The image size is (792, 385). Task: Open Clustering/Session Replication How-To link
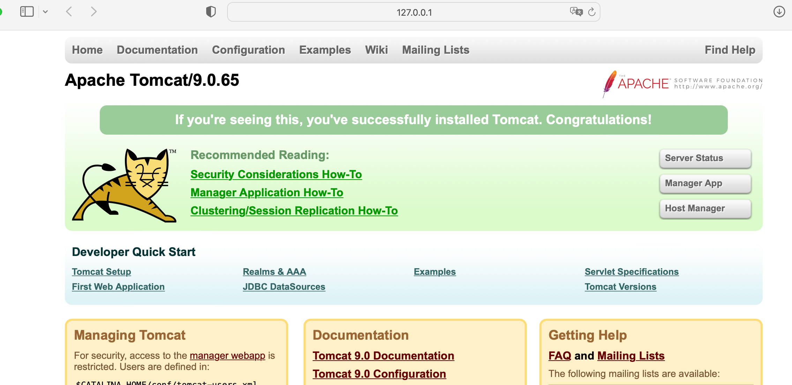pos(294,211)
